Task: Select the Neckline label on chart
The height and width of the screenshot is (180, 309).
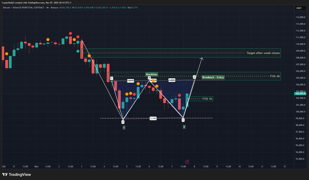Action: (151, 74)
